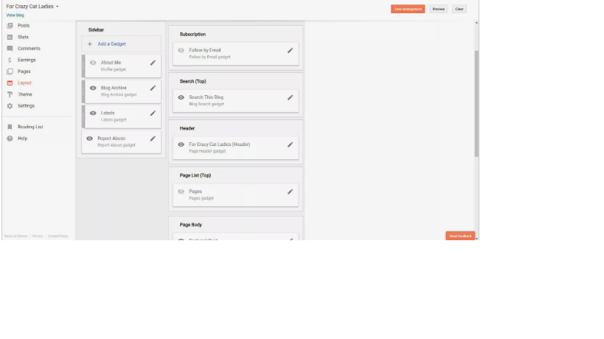
Task: Click the Theme paint roller icon
Action: [10, 94]
